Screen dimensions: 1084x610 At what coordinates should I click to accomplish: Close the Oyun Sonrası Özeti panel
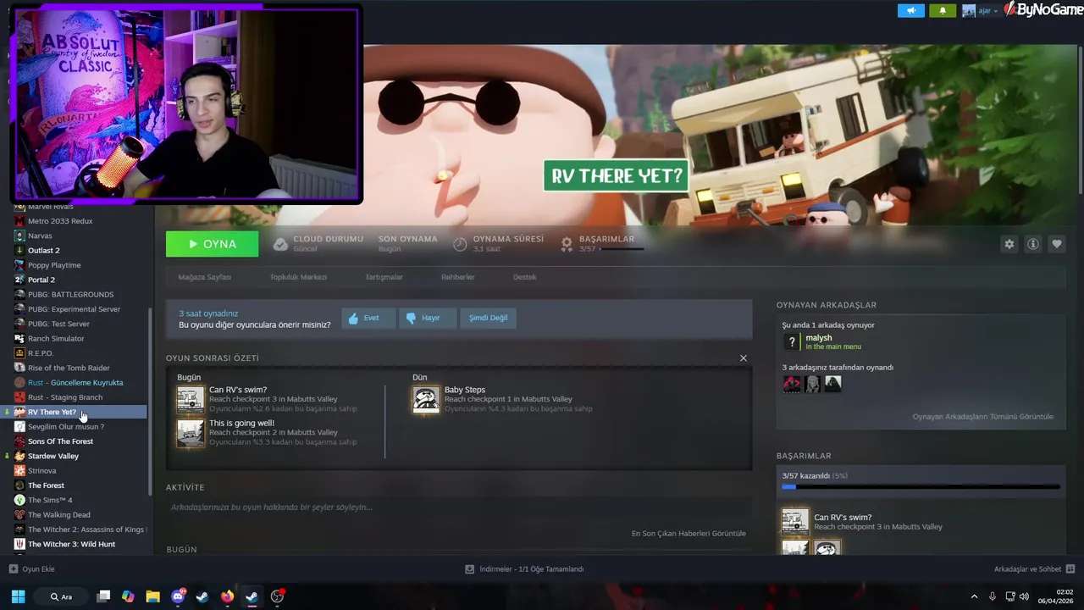point(744,358)
